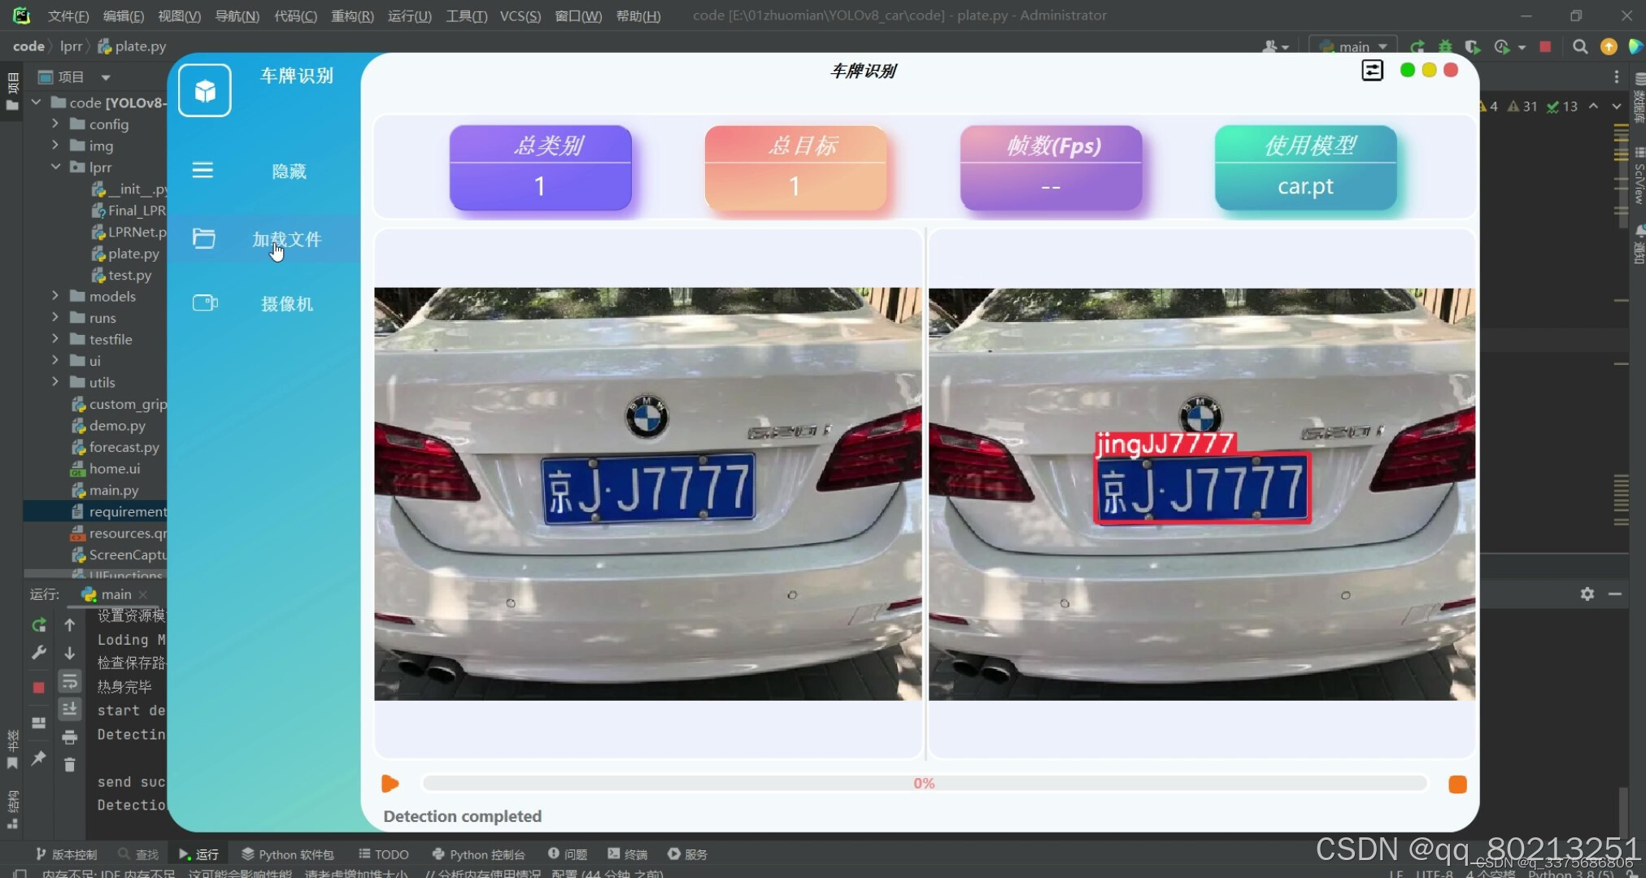Collapse the lprr folder in project tree

coord(55,167)
